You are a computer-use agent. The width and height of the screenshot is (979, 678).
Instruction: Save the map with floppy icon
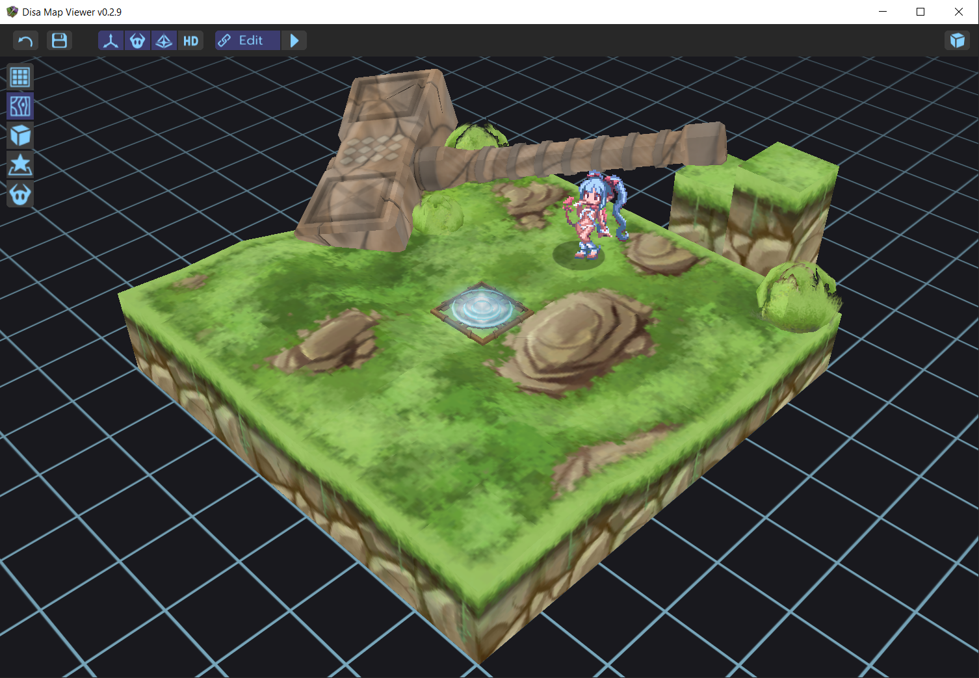pos(59,41)
